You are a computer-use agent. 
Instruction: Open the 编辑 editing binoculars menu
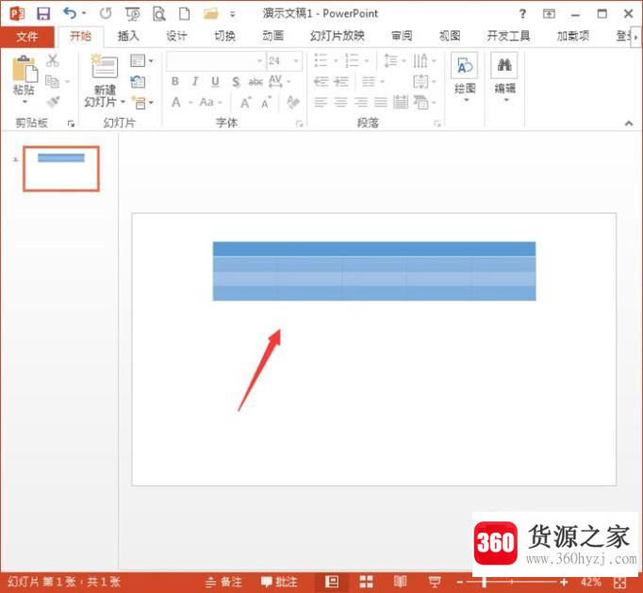pyautogui.click(x=504, y=75)
